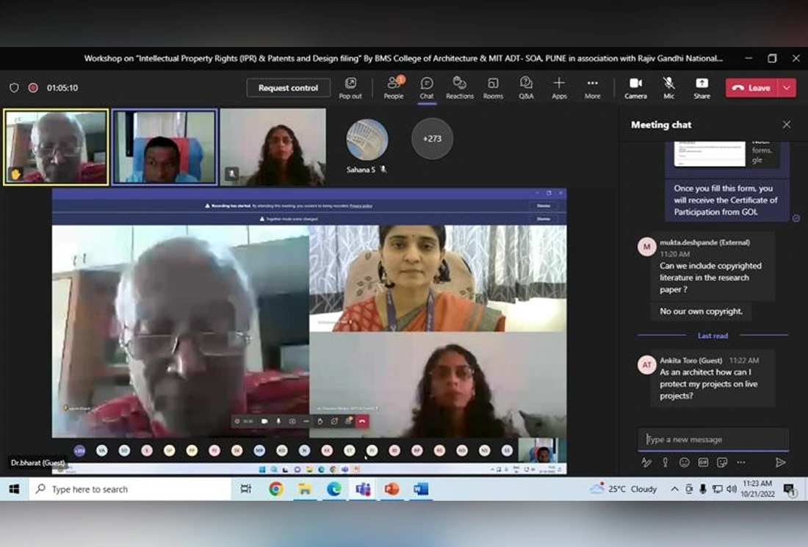Open the 25°C Cloudy weather widget
Viewport: 808px width, 547px height.
[624, 489]
